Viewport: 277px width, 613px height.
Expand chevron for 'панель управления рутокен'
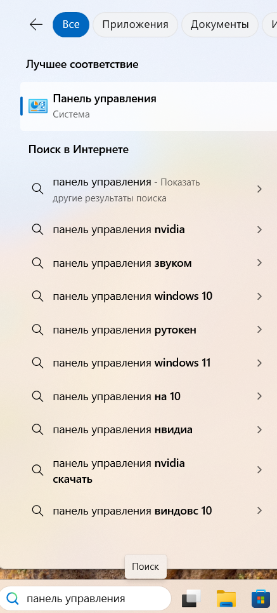pyautogui.click(x=259, y=330)
